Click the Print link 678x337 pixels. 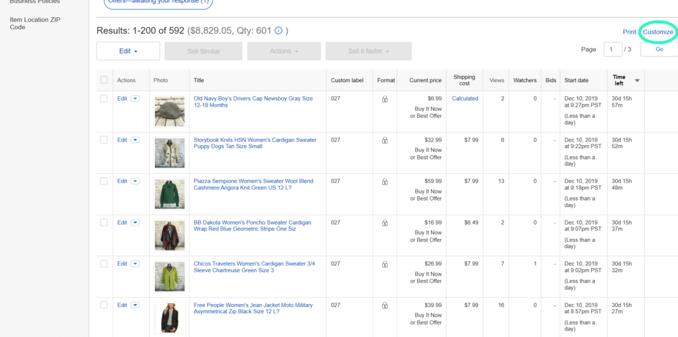[629, 32]
